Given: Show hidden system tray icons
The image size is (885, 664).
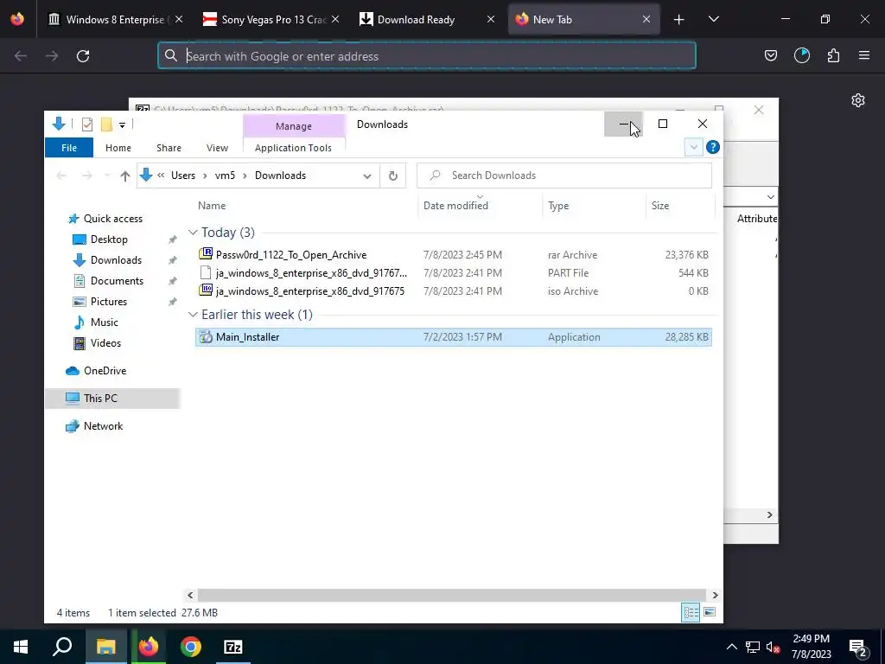Looking at the screenshot, I should (x=731, y=648).
